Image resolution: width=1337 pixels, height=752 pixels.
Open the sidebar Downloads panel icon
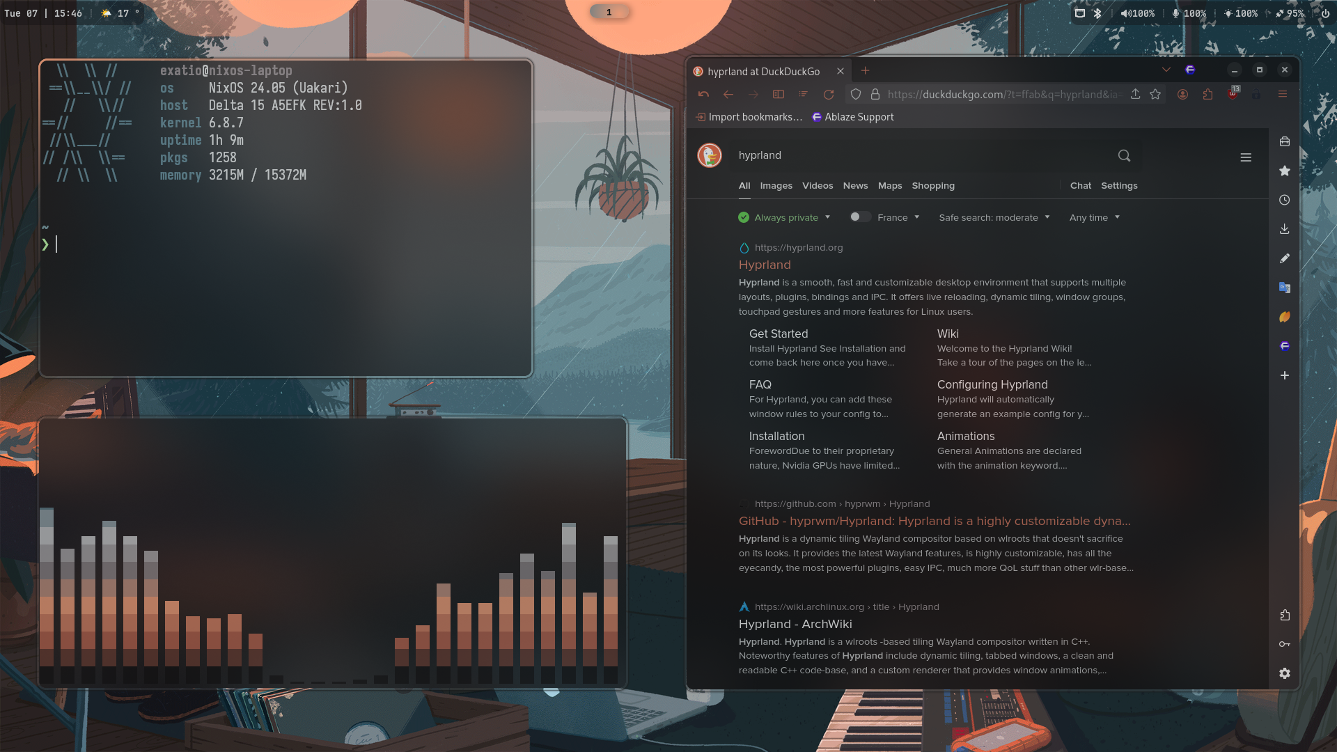point(1284,229)
